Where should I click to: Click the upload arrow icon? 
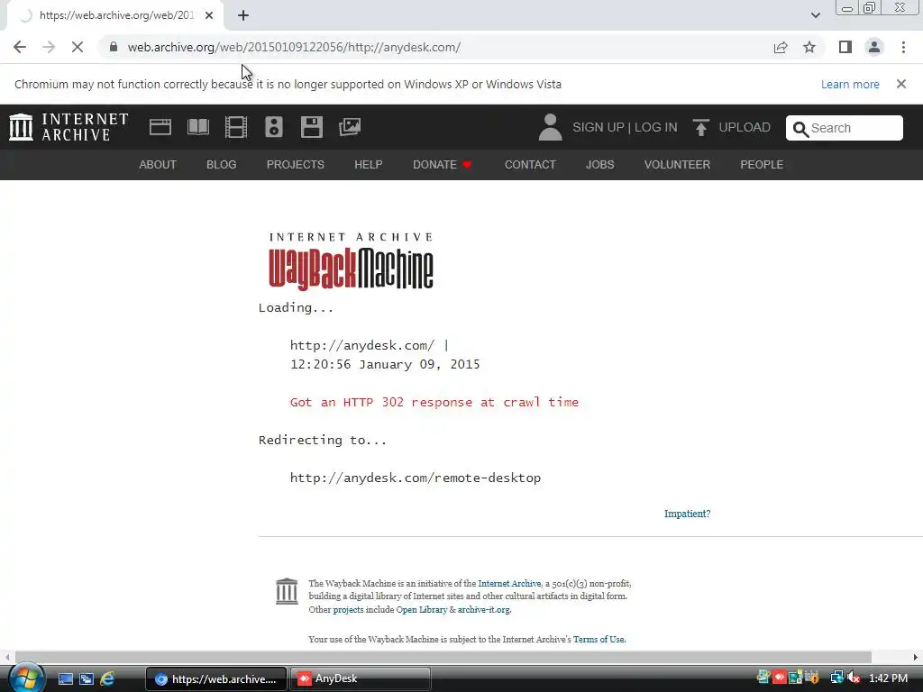pos(700,127)
